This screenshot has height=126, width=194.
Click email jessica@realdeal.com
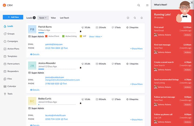click(x=55, y=77)
